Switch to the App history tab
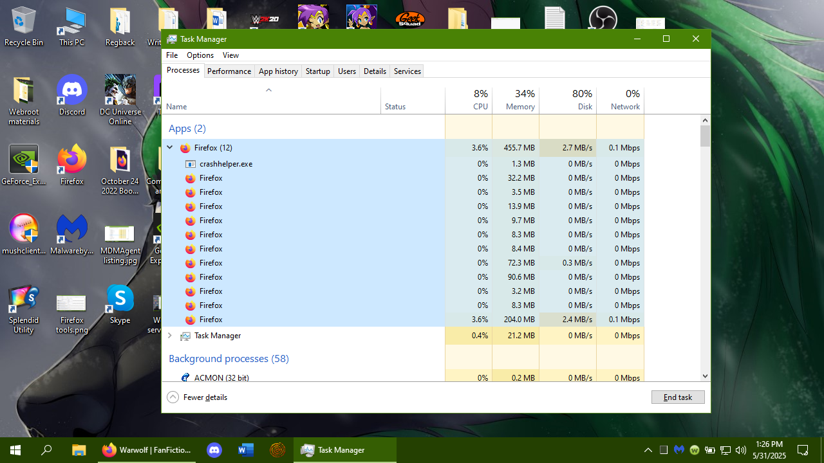This screenshot has height=463, width=824. pos(278,71)
